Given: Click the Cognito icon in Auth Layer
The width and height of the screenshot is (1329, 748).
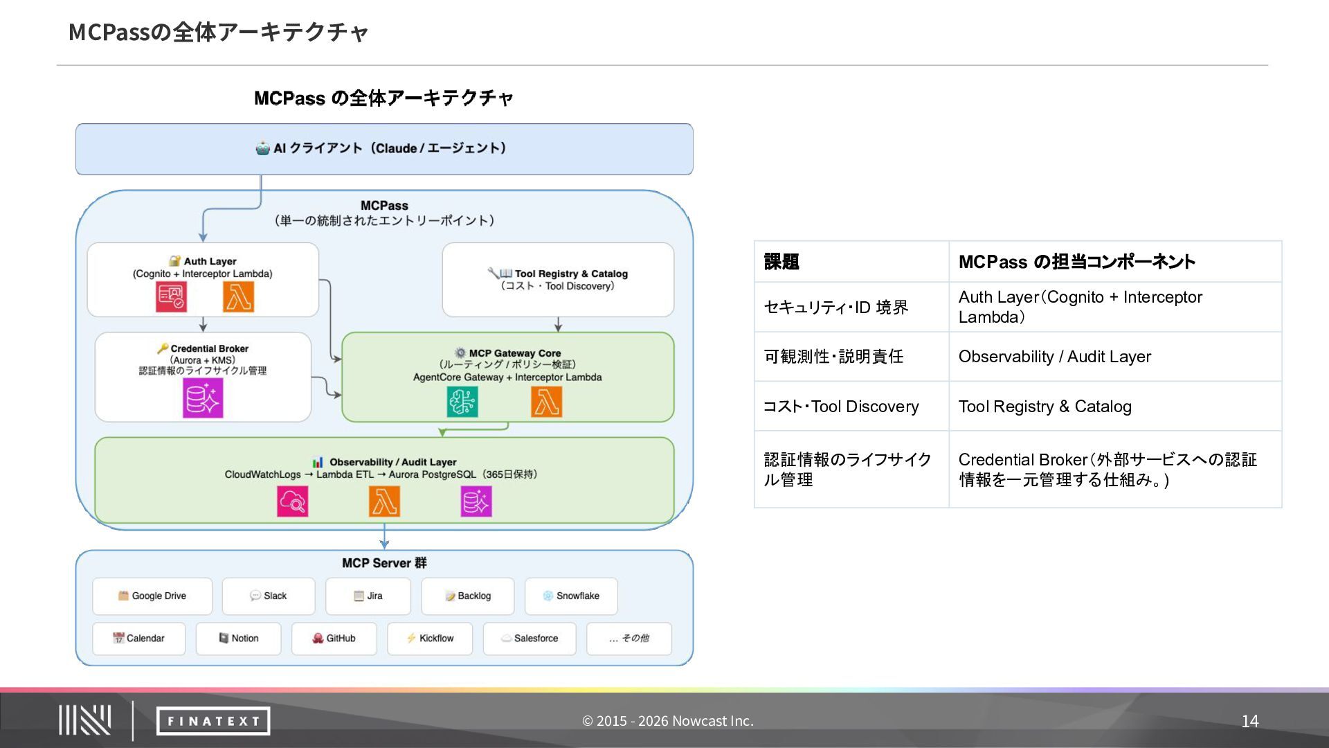Looking at the screenshot, I should [171, 298].
